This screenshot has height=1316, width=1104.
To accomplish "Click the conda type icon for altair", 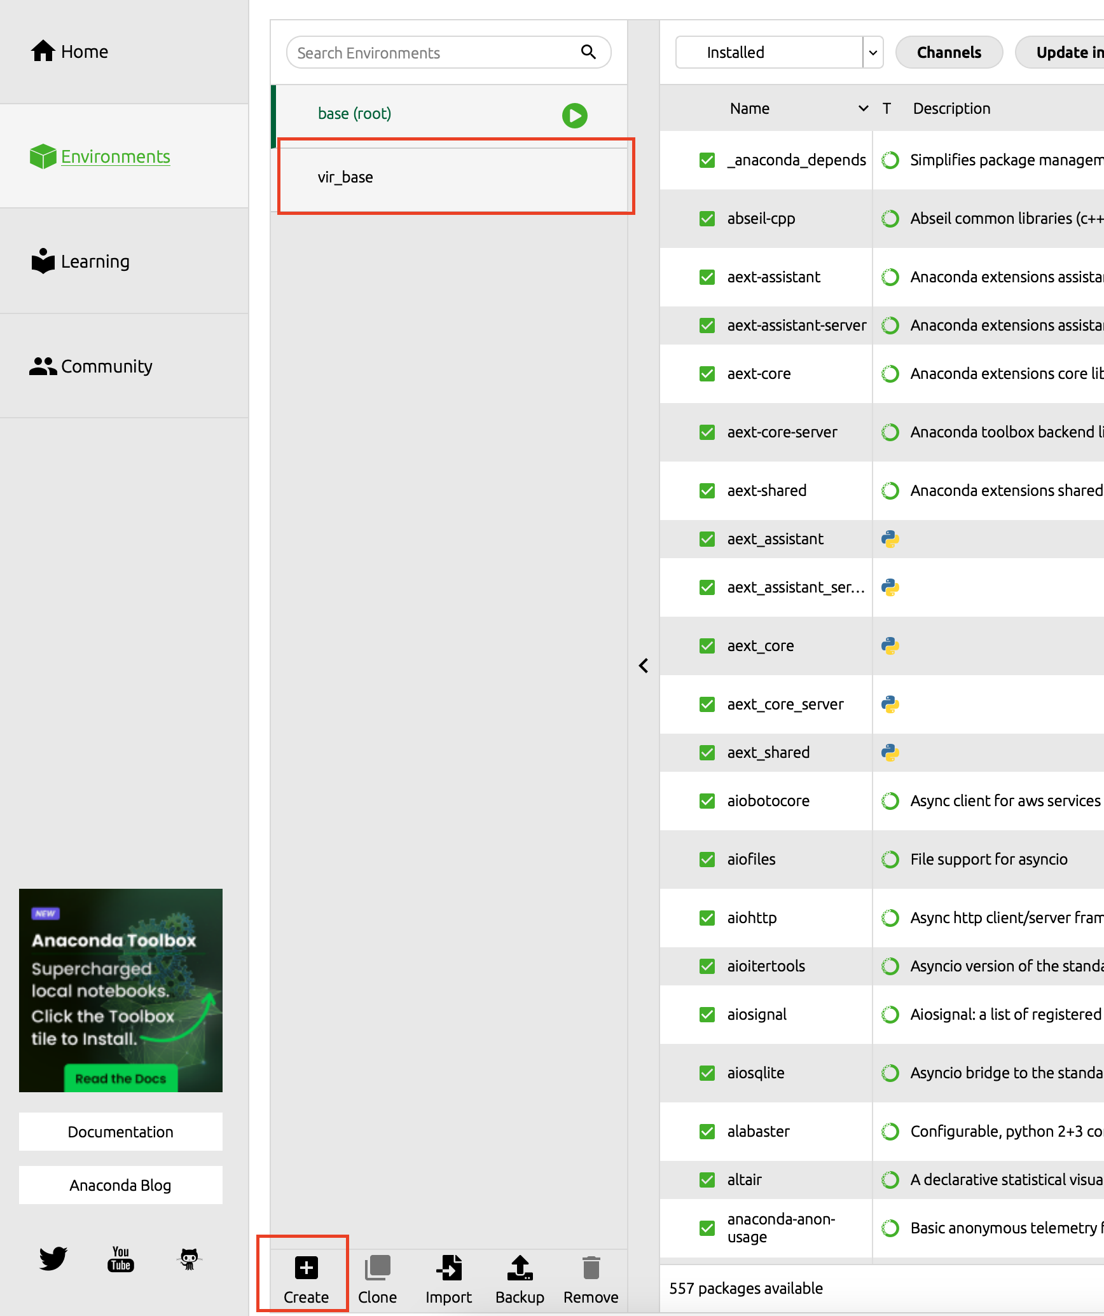I will click(x=890, y=1180).
